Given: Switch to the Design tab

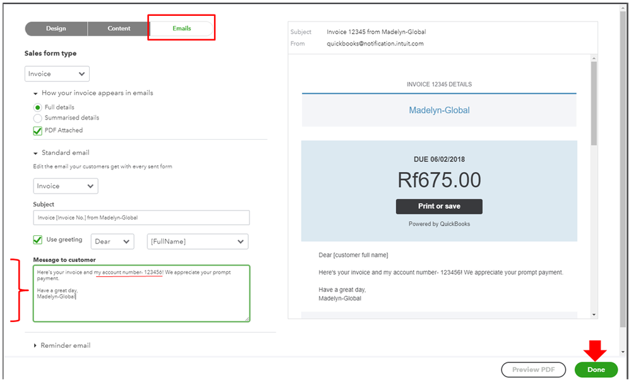Looking at the screenshot, I should coord(56,28).
